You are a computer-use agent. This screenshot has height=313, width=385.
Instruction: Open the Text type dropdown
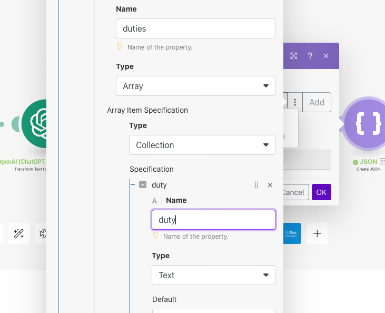pyautogui.click(x=213, y=275)
